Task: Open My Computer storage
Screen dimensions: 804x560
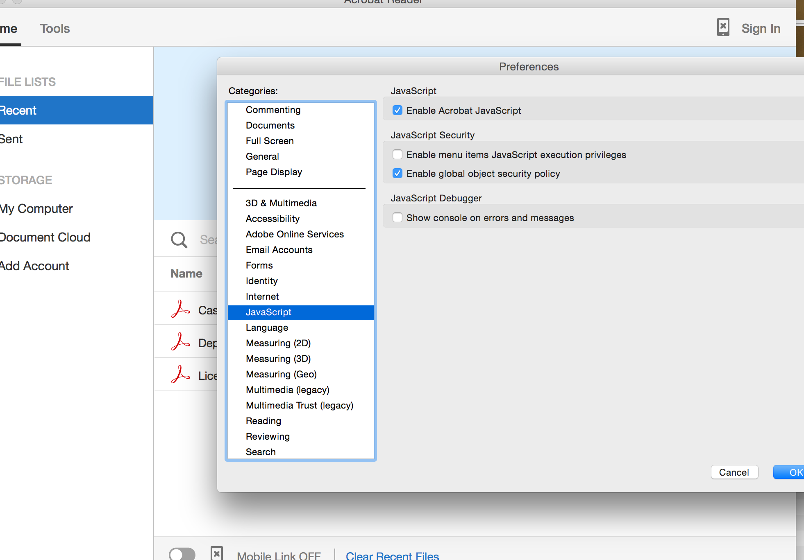Action: (x=77, y=208)
